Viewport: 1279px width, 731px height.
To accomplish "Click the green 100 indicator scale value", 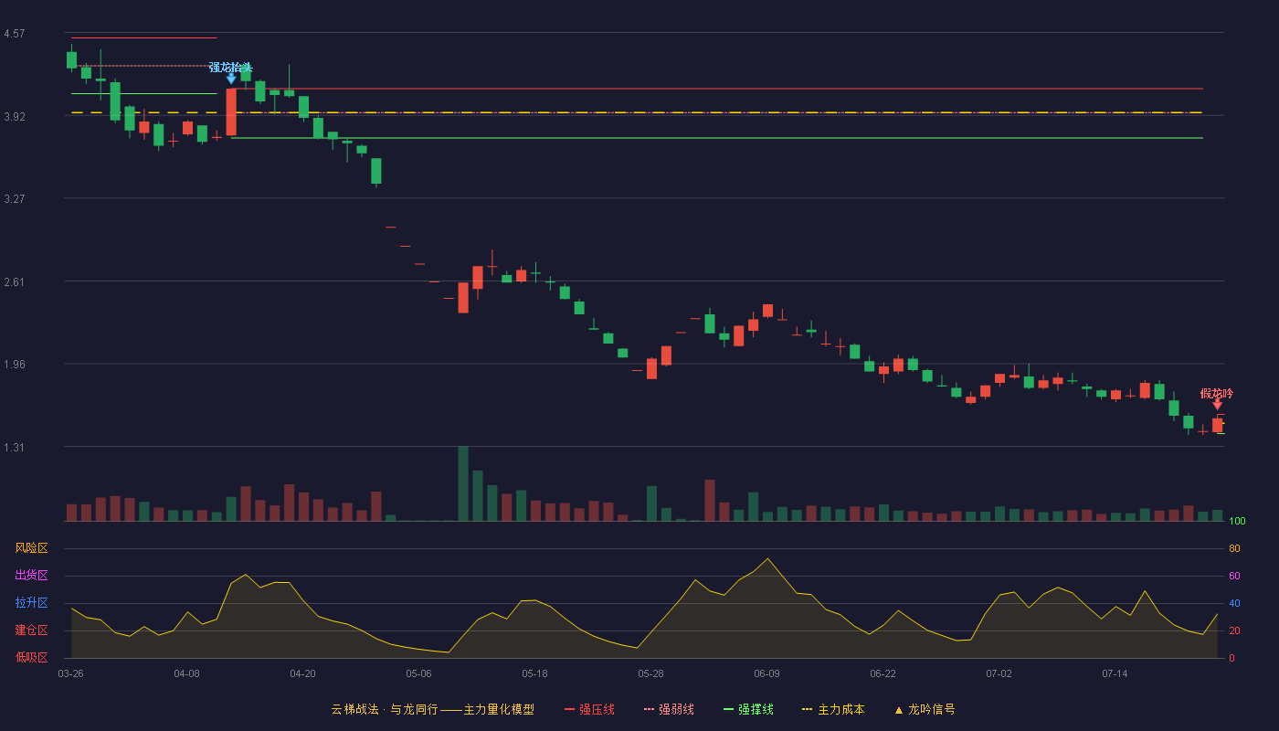I will [1237, 522].
